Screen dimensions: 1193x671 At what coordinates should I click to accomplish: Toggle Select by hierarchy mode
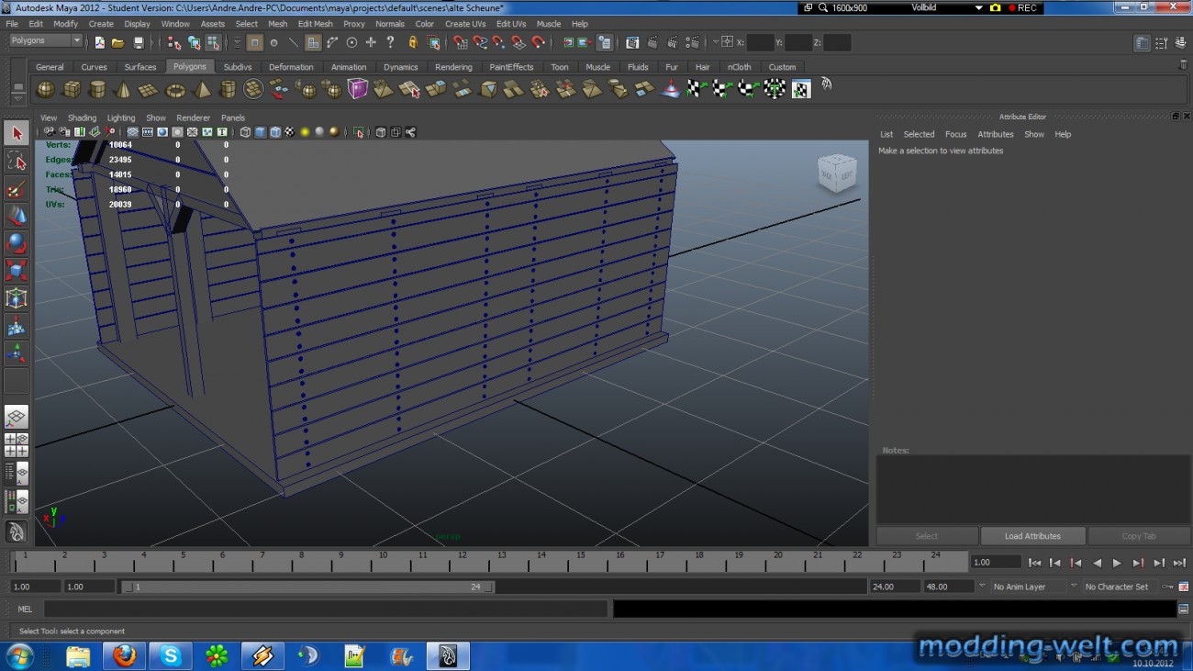174,42
